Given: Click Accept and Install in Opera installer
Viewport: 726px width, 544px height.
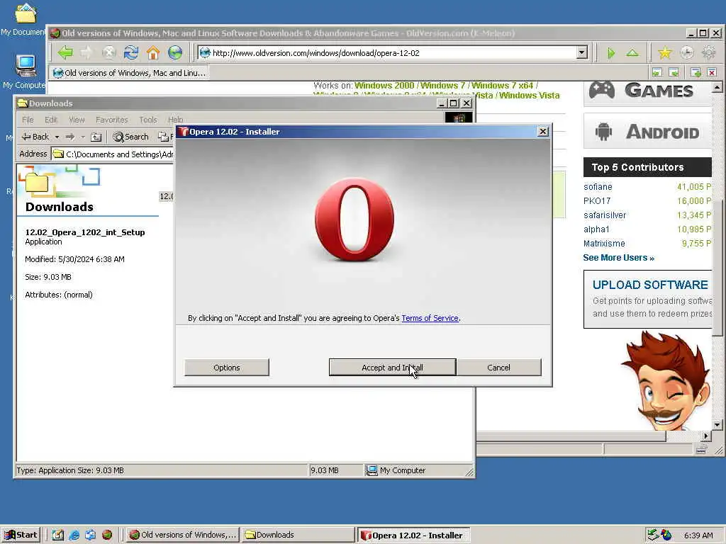Looking at the screenshot, I should coord(392,368).
